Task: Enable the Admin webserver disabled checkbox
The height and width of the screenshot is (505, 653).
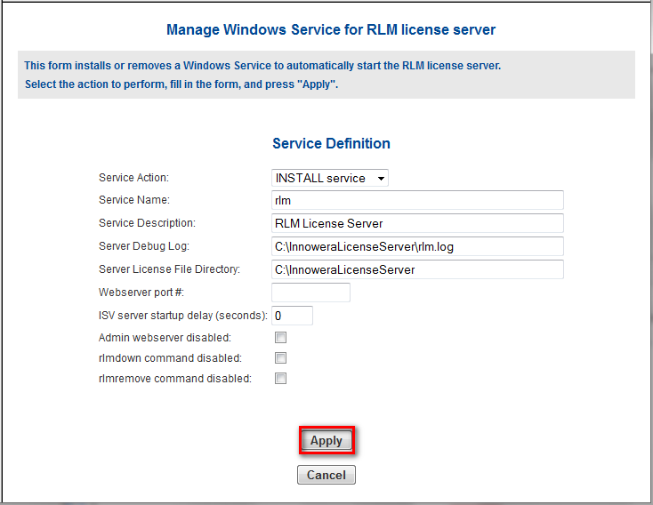Action: 281,338
